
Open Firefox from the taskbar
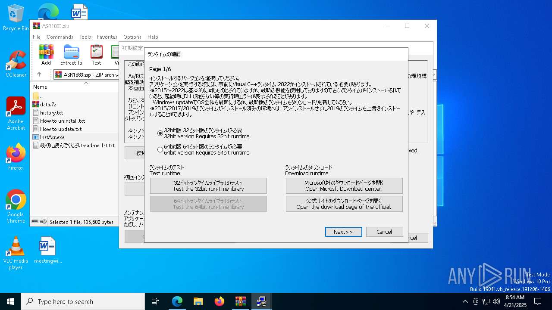click(219, 301)
